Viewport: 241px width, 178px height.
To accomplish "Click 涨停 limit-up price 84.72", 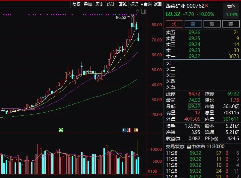I will click(195, 94).
